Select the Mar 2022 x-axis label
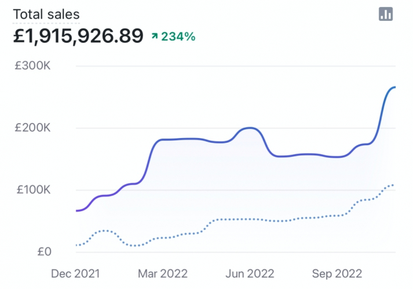Image resolution: width=413 pixels, height=289 pixels. click(x=163, y=273)
